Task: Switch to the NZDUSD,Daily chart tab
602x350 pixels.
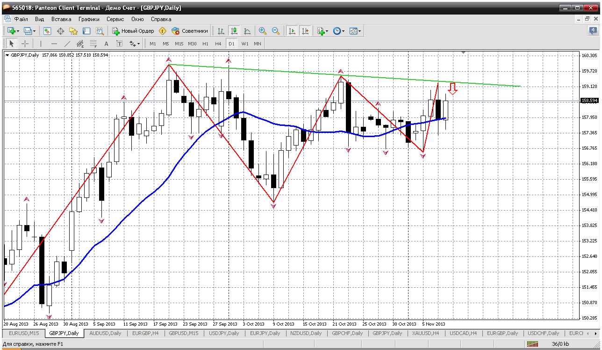Action: click(x=306, y=333)
